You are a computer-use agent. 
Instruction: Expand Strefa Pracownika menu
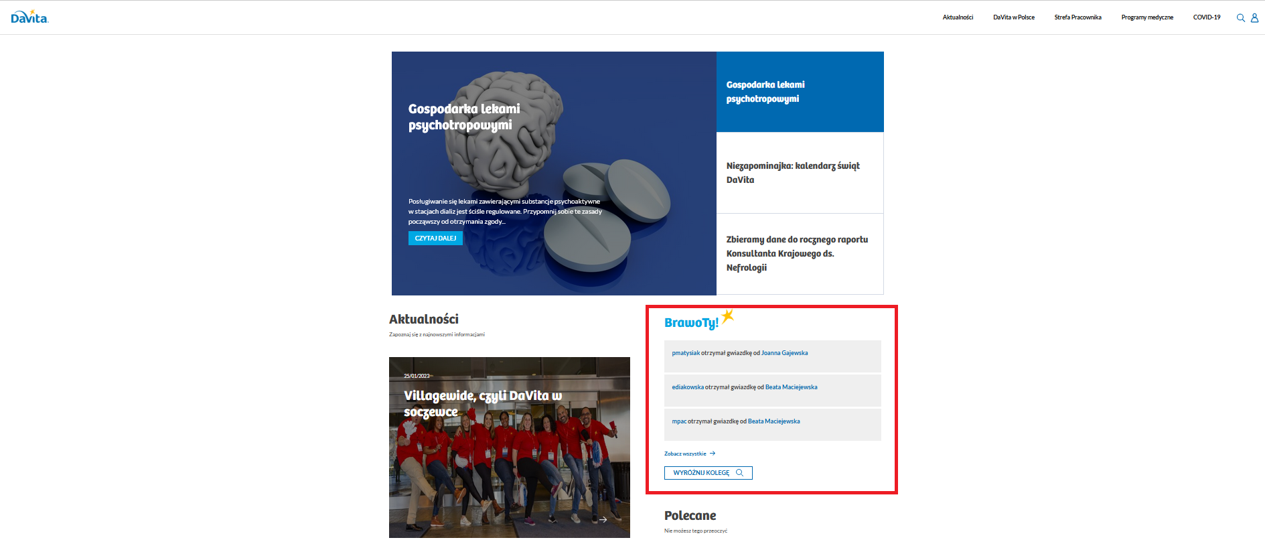1077,17
